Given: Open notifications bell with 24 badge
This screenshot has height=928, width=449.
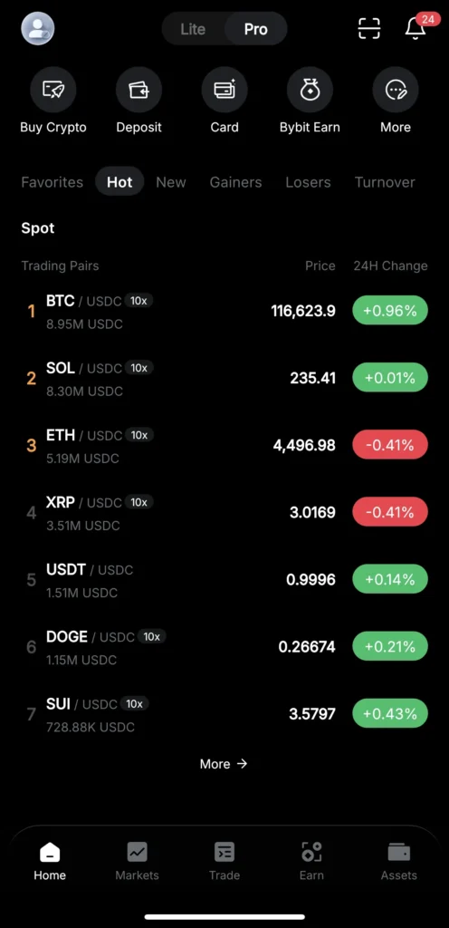Looking at the screenshot, I should pyautogui.click(x=416, y=28).
